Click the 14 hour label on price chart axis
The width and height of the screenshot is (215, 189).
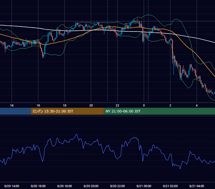12,106
